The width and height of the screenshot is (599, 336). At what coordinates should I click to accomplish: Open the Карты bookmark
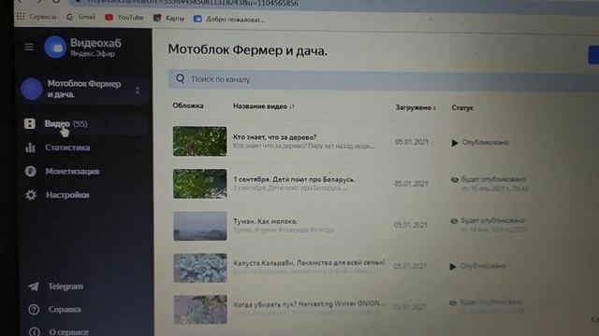[x=168, y=18]
